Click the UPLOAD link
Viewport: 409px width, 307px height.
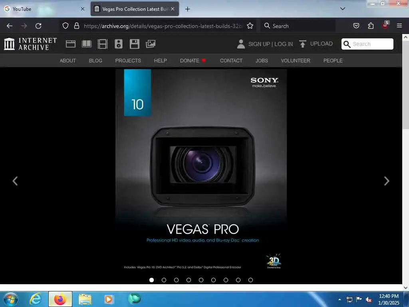click(x=322, y=44)
